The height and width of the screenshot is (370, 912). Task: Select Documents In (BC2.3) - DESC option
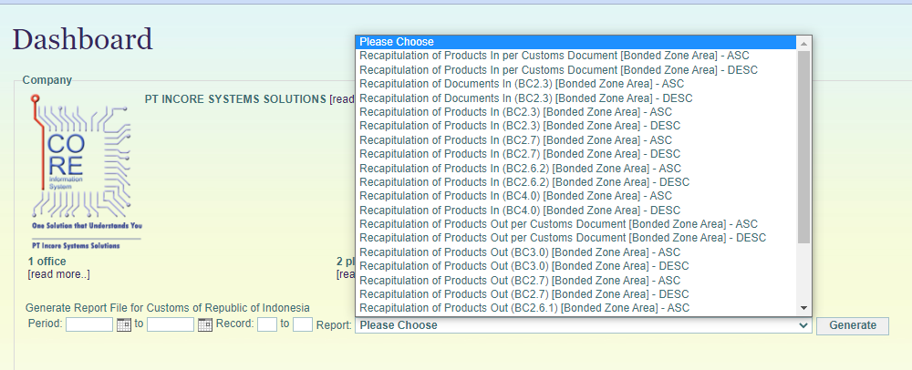[x=576, y=98]
